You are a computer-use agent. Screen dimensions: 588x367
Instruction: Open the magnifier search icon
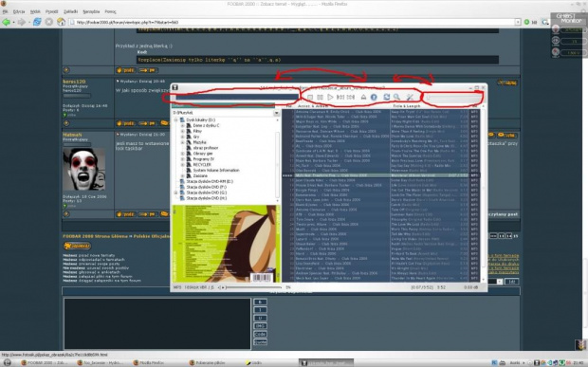click(x=396, y=97)
